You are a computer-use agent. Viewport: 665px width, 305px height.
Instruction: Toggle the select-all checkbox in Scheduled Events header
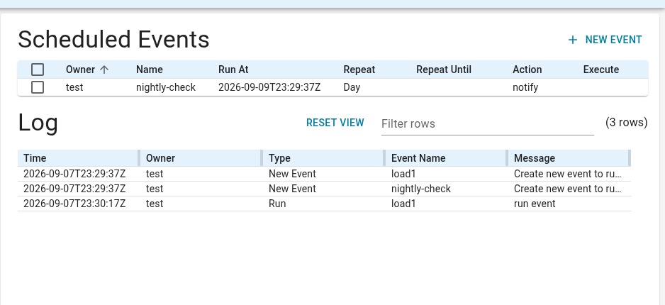pos(38,70)
